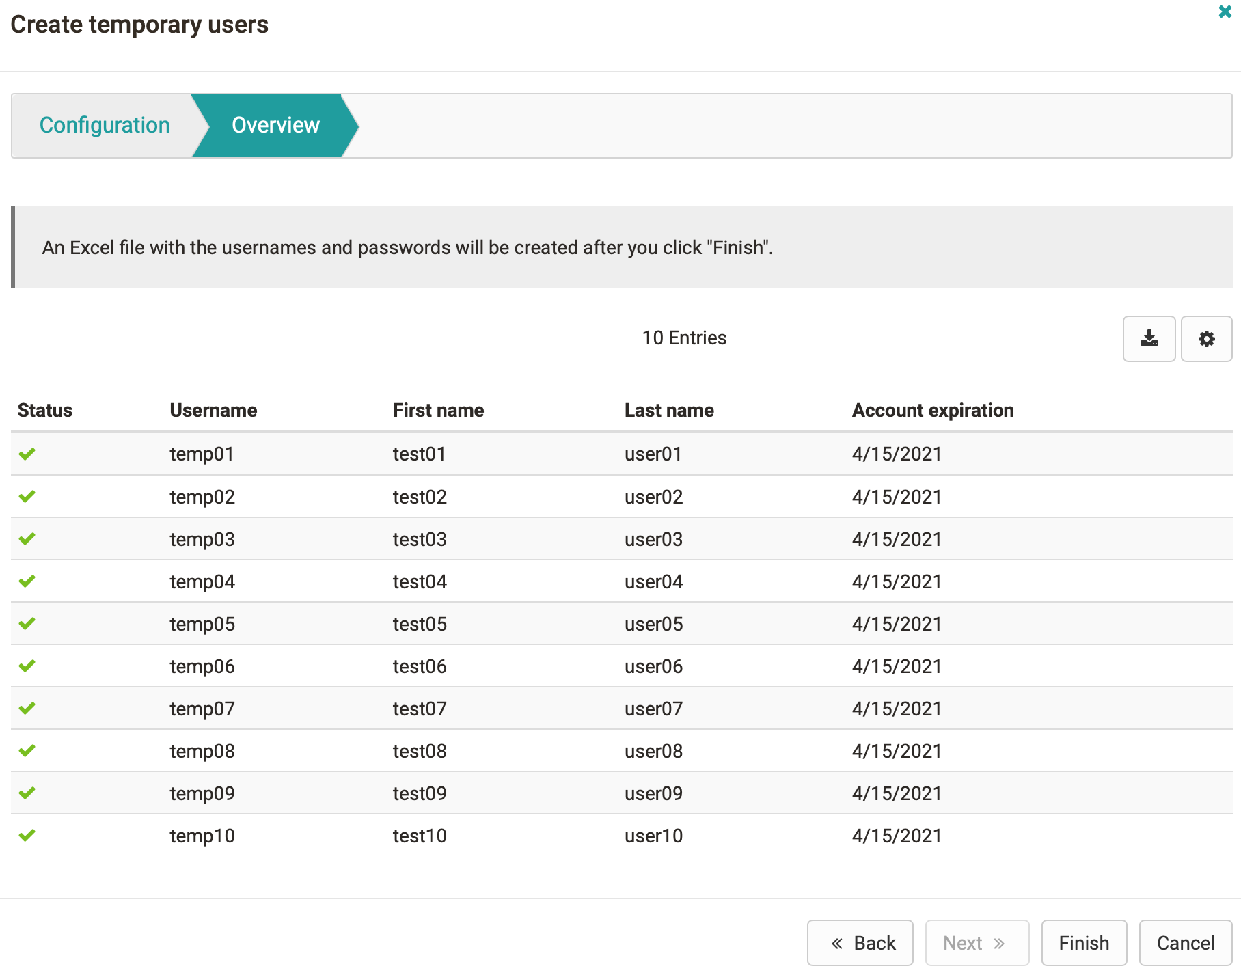
Task: Go back using the Back button
Action: coord(860,943)
